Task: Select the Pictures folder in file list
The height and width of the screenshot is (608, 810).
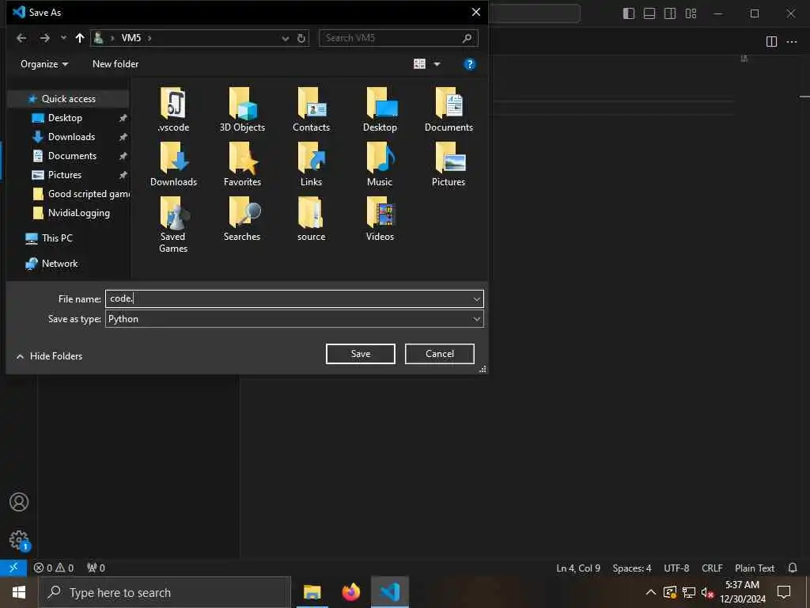Action: click(x=449, y=165)
